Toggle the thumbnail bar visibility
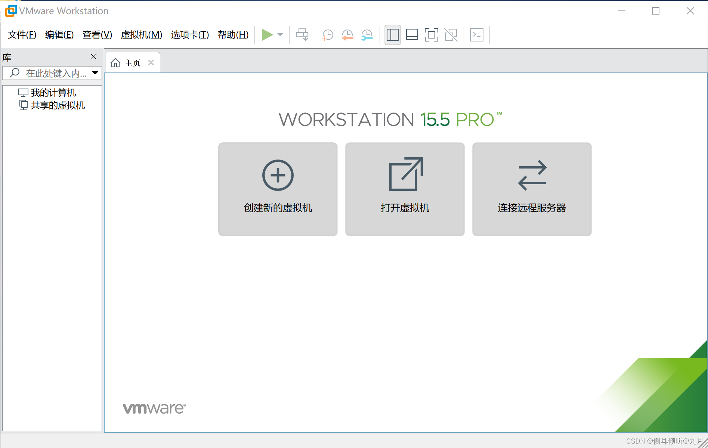This screenshot has height=448, width=708. (412, 34)
